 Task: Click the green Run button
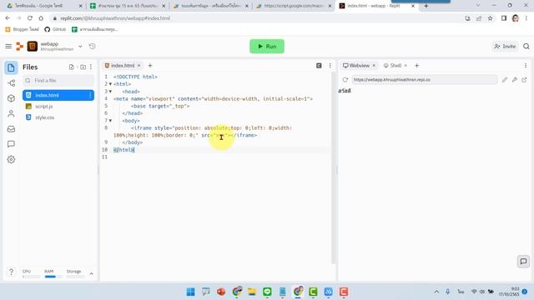[267, 47]
